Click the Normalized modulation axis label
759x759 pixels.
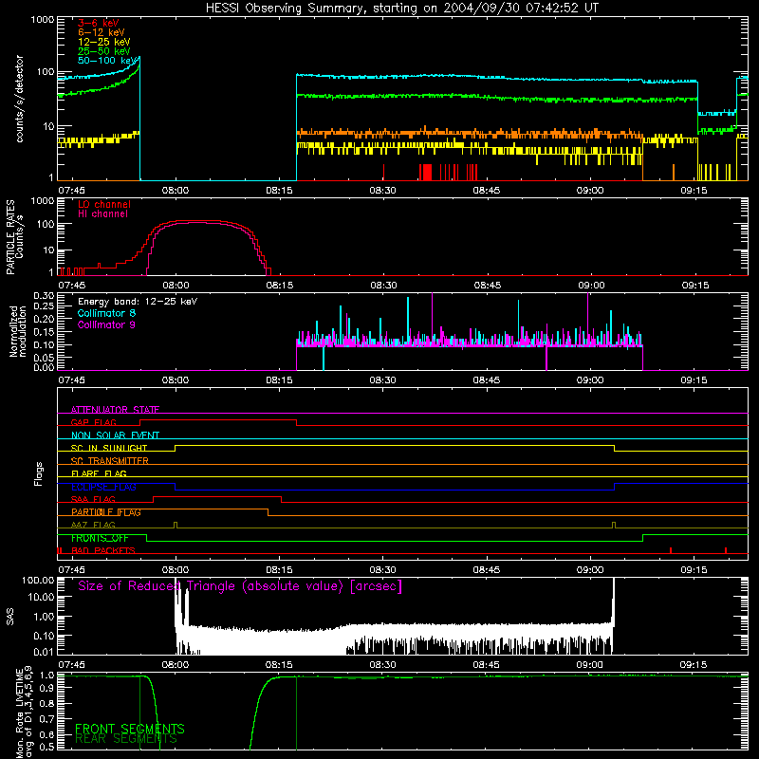point(18,331)
